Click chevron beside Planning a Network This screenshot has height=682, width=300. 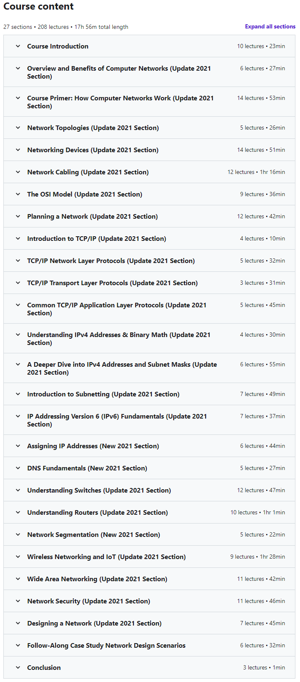pos(18,217)
